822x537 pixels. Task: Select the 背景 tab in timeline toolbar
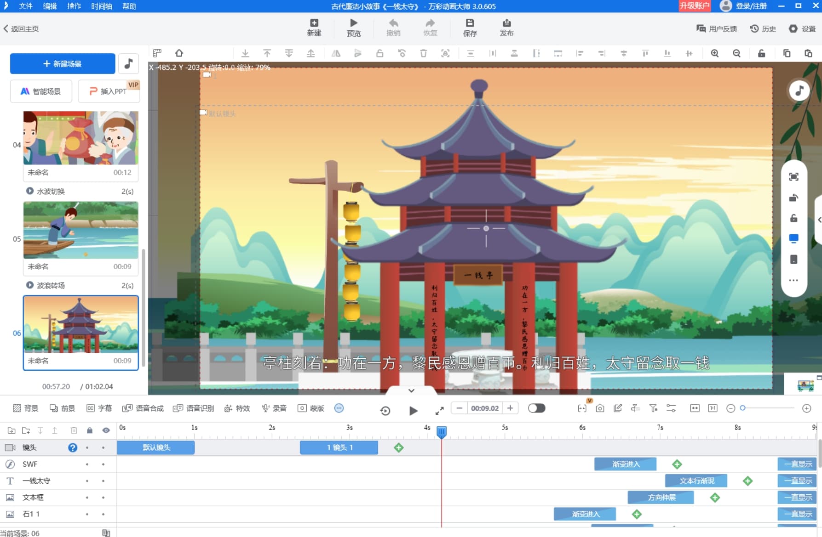[26, 408]
